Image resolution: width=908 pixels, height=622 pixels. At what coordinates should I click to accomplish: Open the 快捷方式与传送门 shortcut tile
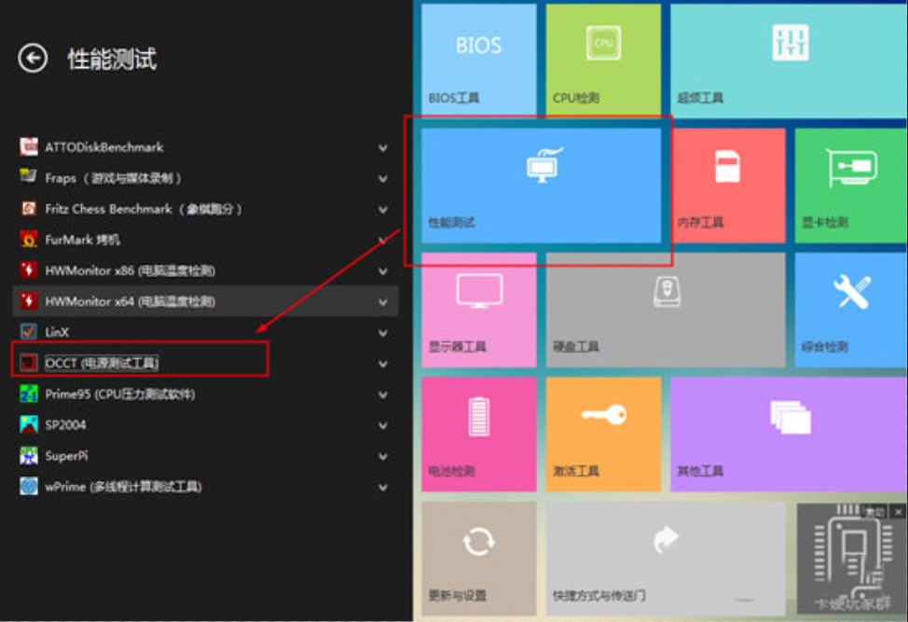pos(666,559)
